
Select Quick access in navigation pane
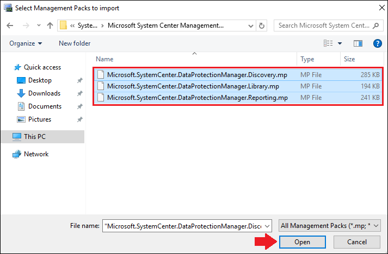[x=42, y=67]
